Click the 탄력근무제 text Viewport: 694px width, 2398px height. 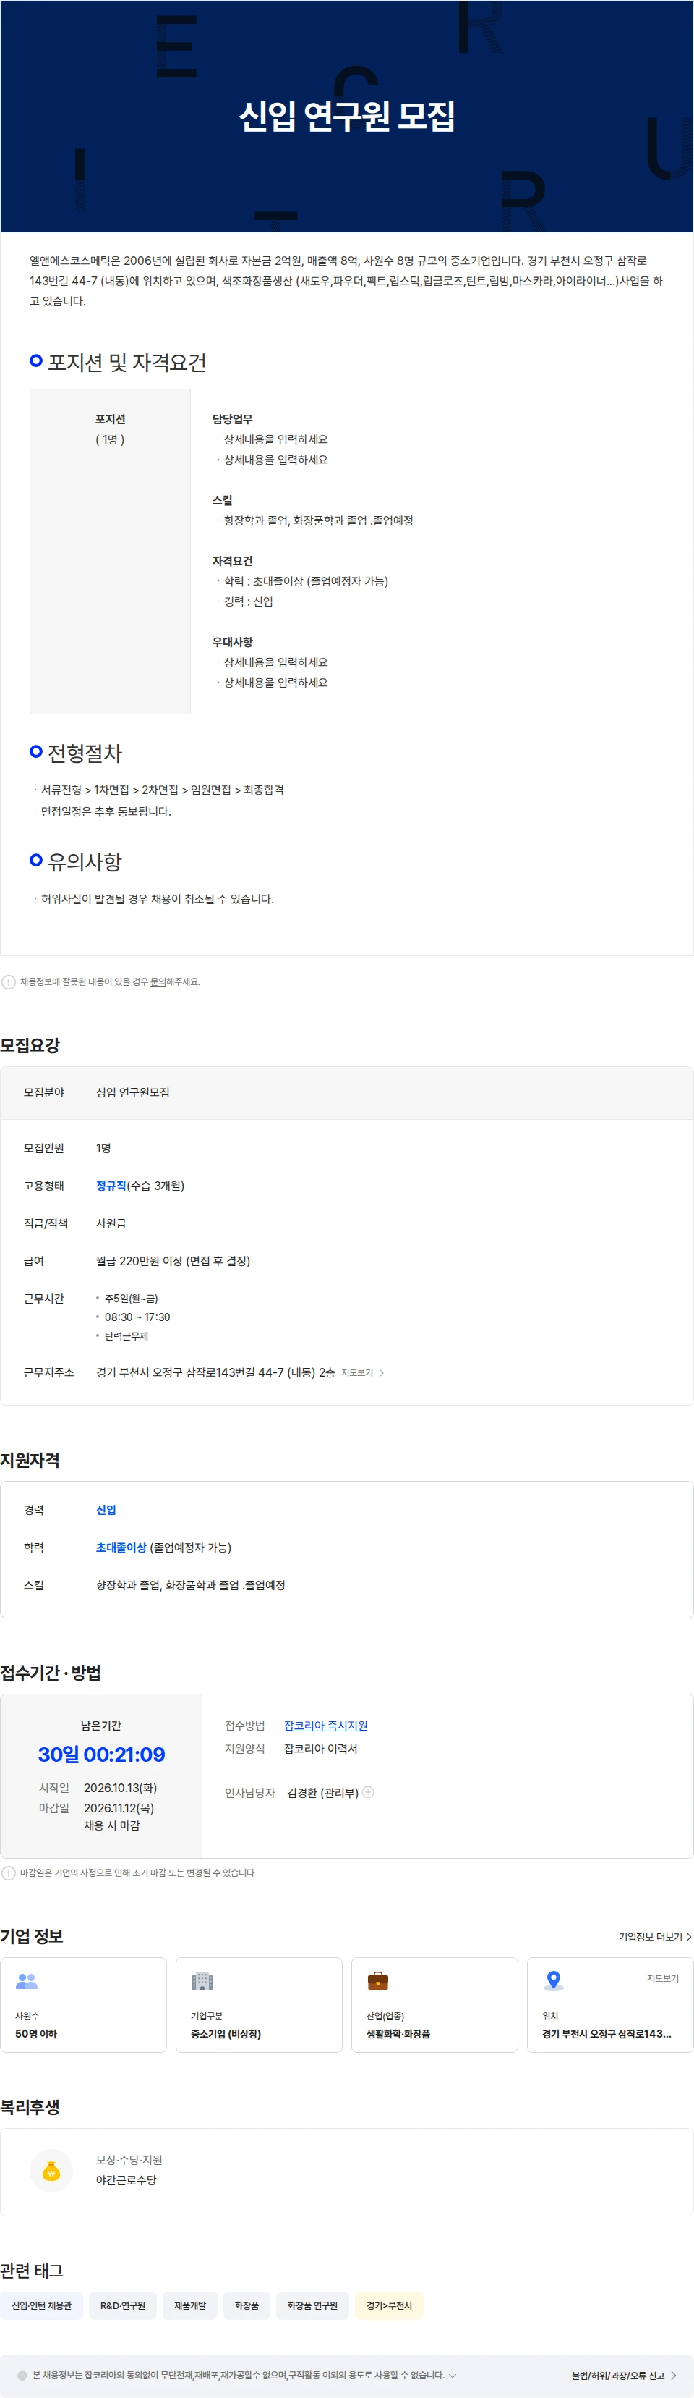pos(127,1335)
